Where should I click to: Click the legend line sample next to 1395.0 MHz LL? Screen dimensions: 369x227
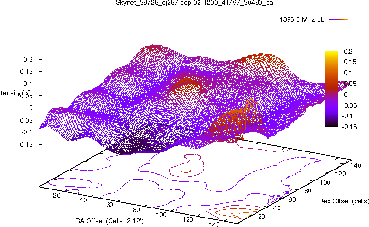coord(338,20)
